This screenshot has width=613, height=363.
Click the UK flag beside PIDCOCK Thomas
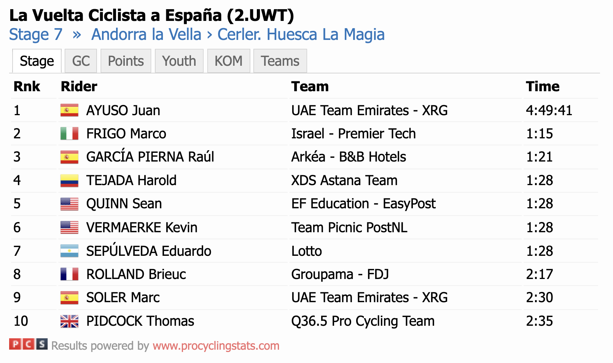(69, 321)
